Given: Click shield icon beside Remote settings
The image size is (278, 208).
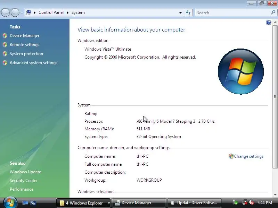Looking at the screenshot, I should [5, 45].
